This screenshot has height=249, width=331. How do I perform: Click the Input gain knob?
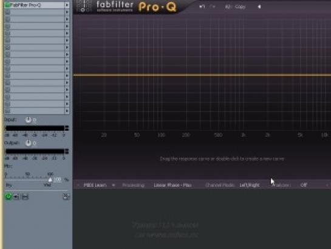(28, 120)
